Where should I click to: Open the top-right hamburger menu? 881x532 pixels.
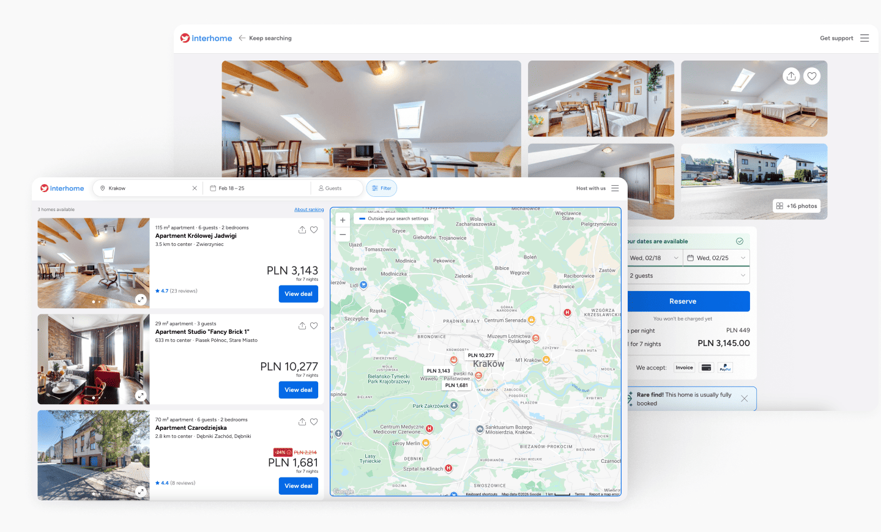pyautogui.click(x=864, y=38)
